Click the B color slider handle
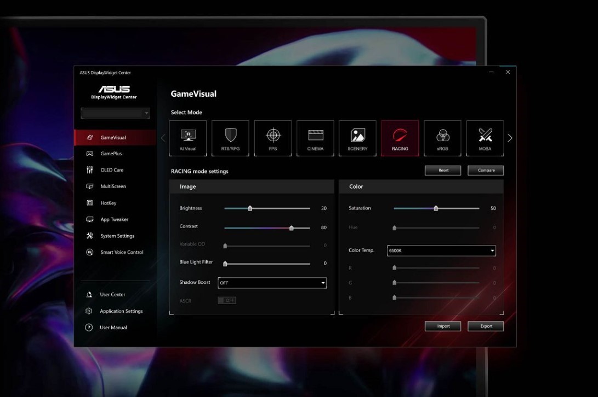The image size is (598, 397). [394, 297]
